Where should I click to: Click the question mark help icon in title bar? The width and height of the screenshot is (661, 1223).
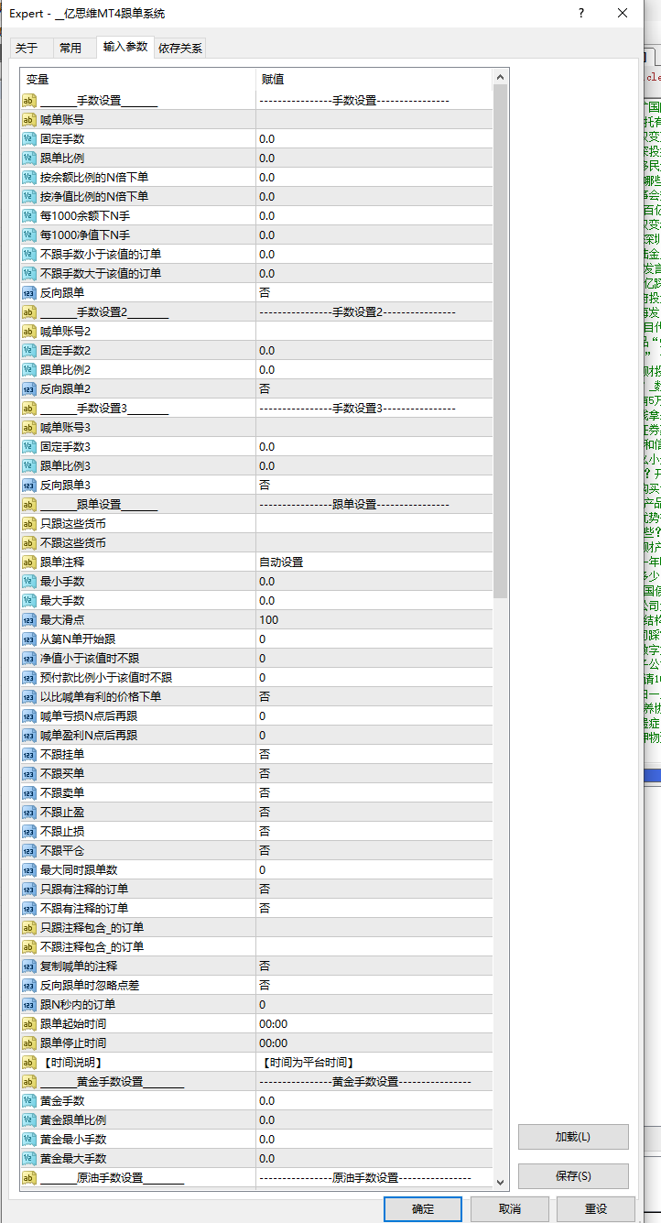(x=581, y=14)
